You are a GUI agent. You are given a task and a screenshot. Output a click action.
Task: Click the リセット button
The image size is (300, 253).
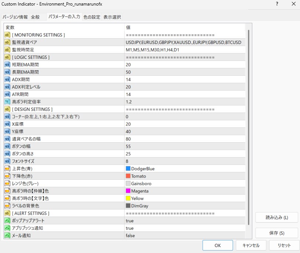click(x=284, y=245)
